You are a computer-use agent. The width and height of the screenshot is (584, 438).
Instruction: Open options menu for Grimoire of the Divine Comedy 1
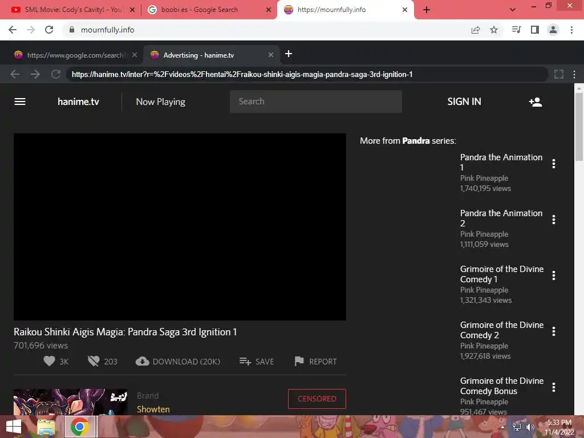tap(553, 275)
